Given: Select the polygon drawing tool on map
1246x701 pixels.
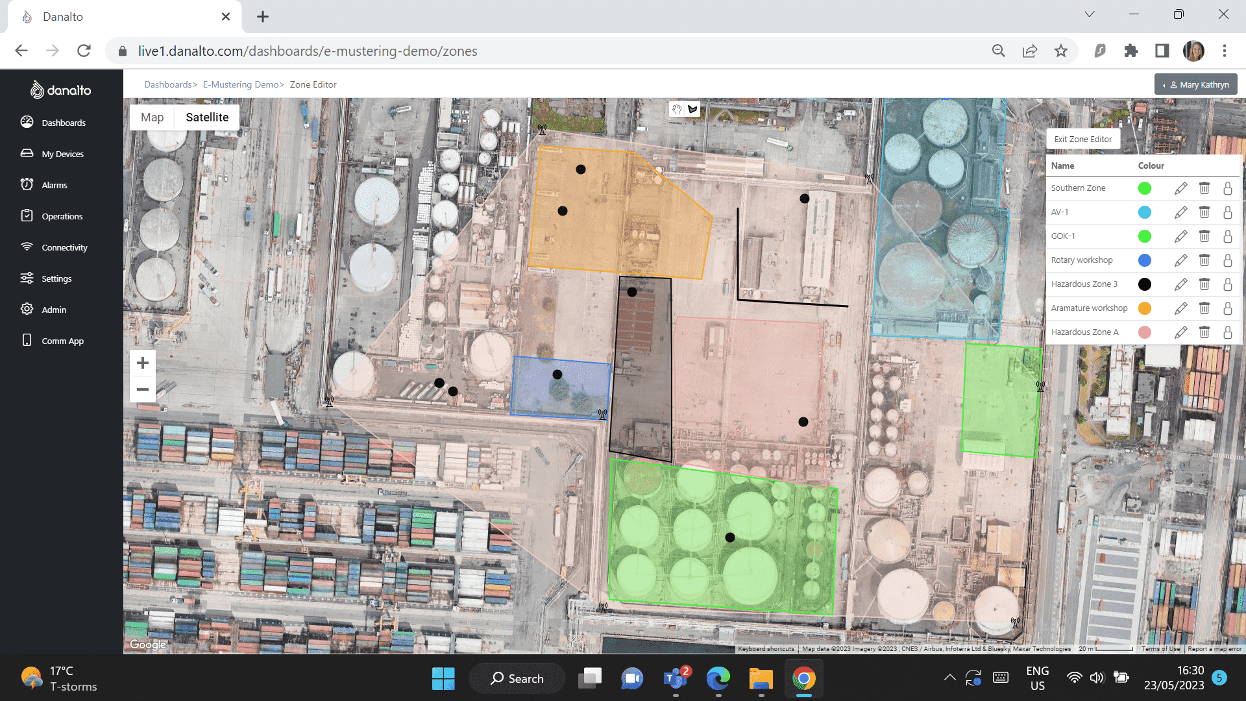Looking at the screenshot, I should [692, 109].
